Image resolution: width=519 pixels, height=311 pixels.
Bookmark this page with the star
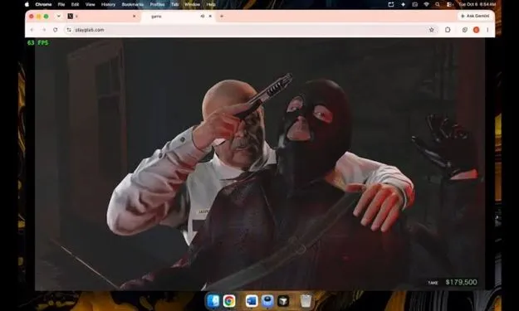[431, 30]
